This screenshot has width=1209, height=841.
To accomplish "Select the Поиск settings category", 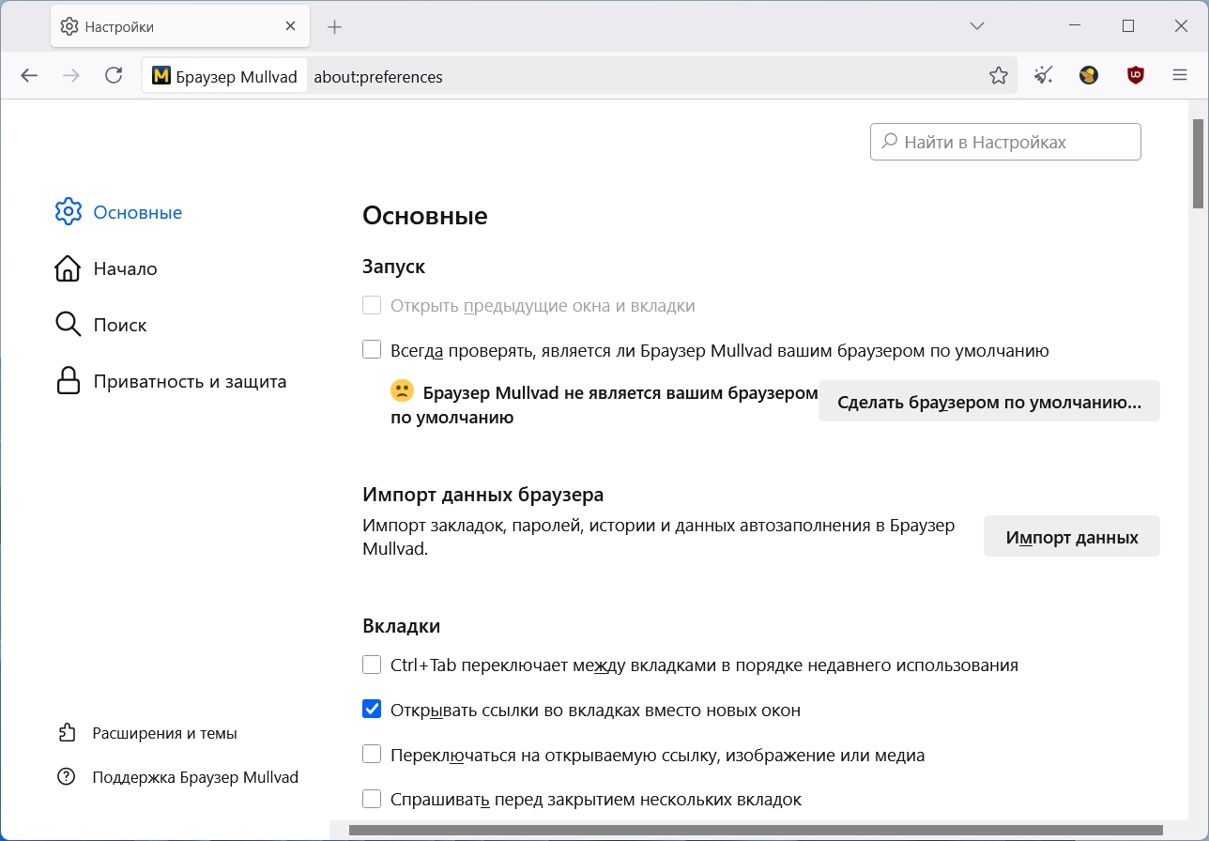I will [x=119, y=326].
